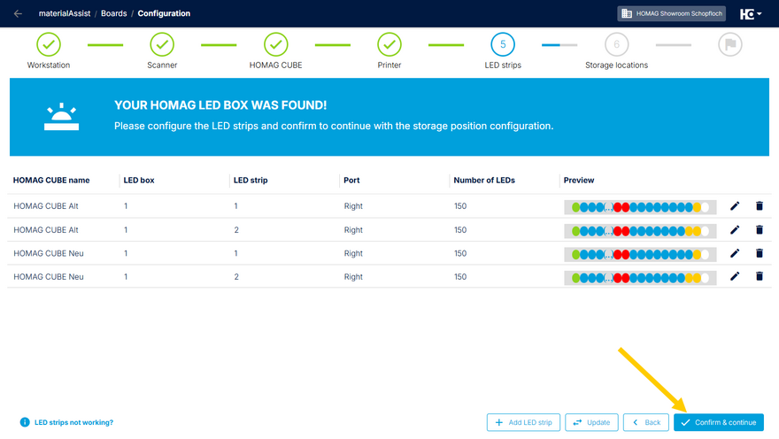Edit HOMAG CUBE Alt strip 2

[735, 230]
